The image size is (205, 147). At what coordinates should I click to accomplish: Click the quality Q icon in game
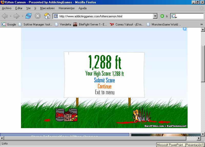pyautogui.click(x=184, y=29)
